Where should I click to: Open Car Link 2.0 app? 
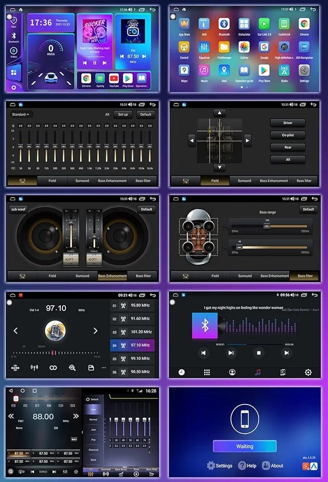[x=264, y=27]
